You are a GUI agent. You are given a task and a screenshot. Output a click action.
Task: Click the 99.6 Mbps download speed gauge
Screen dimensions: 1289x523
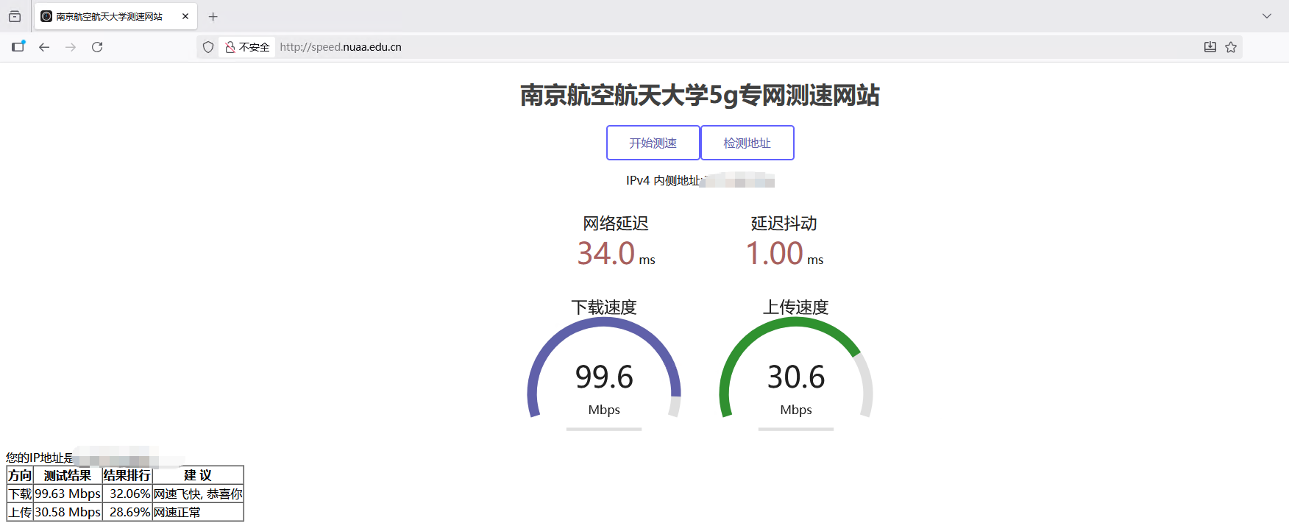(604, 375)
